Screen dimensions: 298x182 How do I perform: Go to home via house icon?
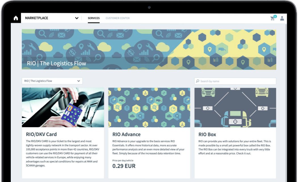(x=16, y=18)
